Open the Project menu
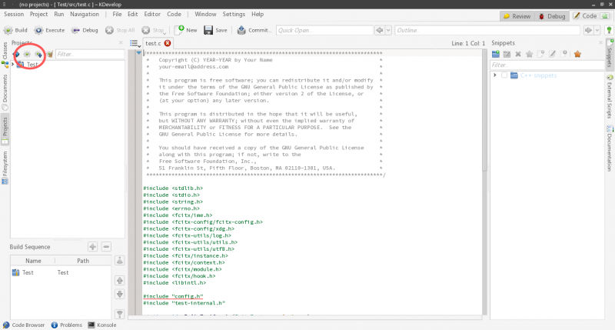 [39, 14]
